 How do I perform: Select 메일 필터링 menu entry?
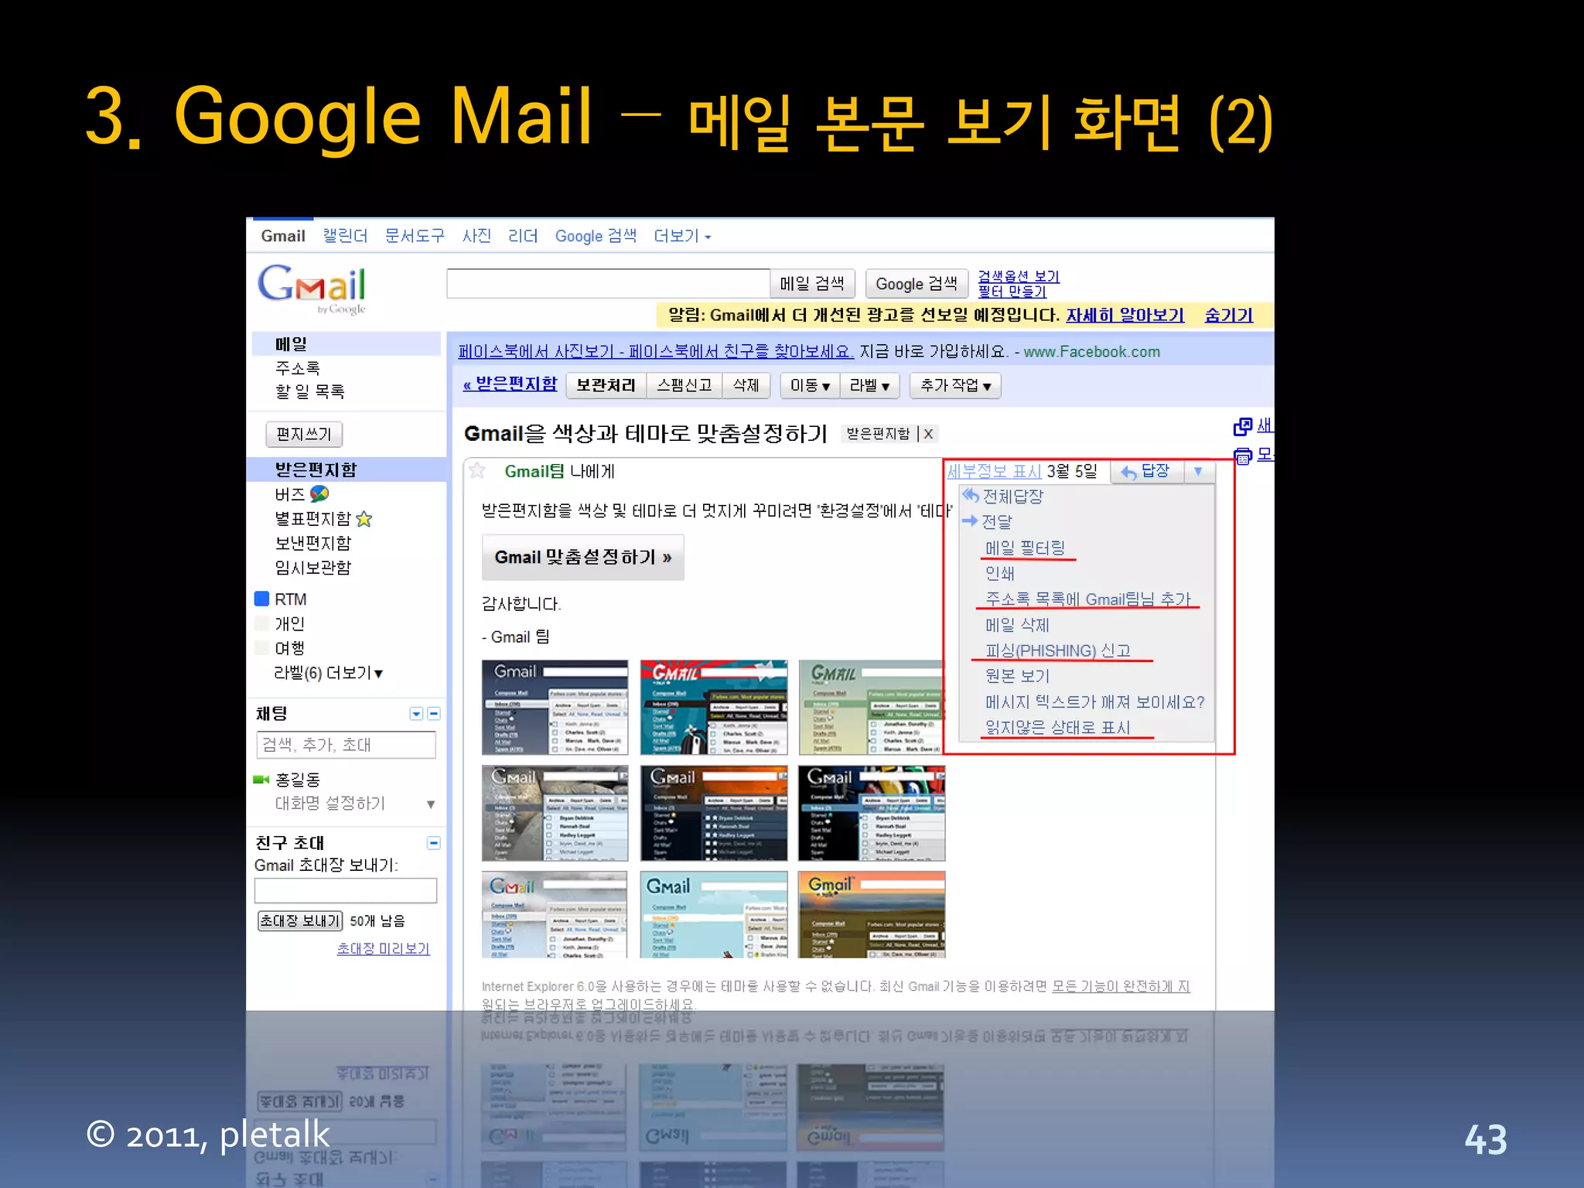(1025, 548)
